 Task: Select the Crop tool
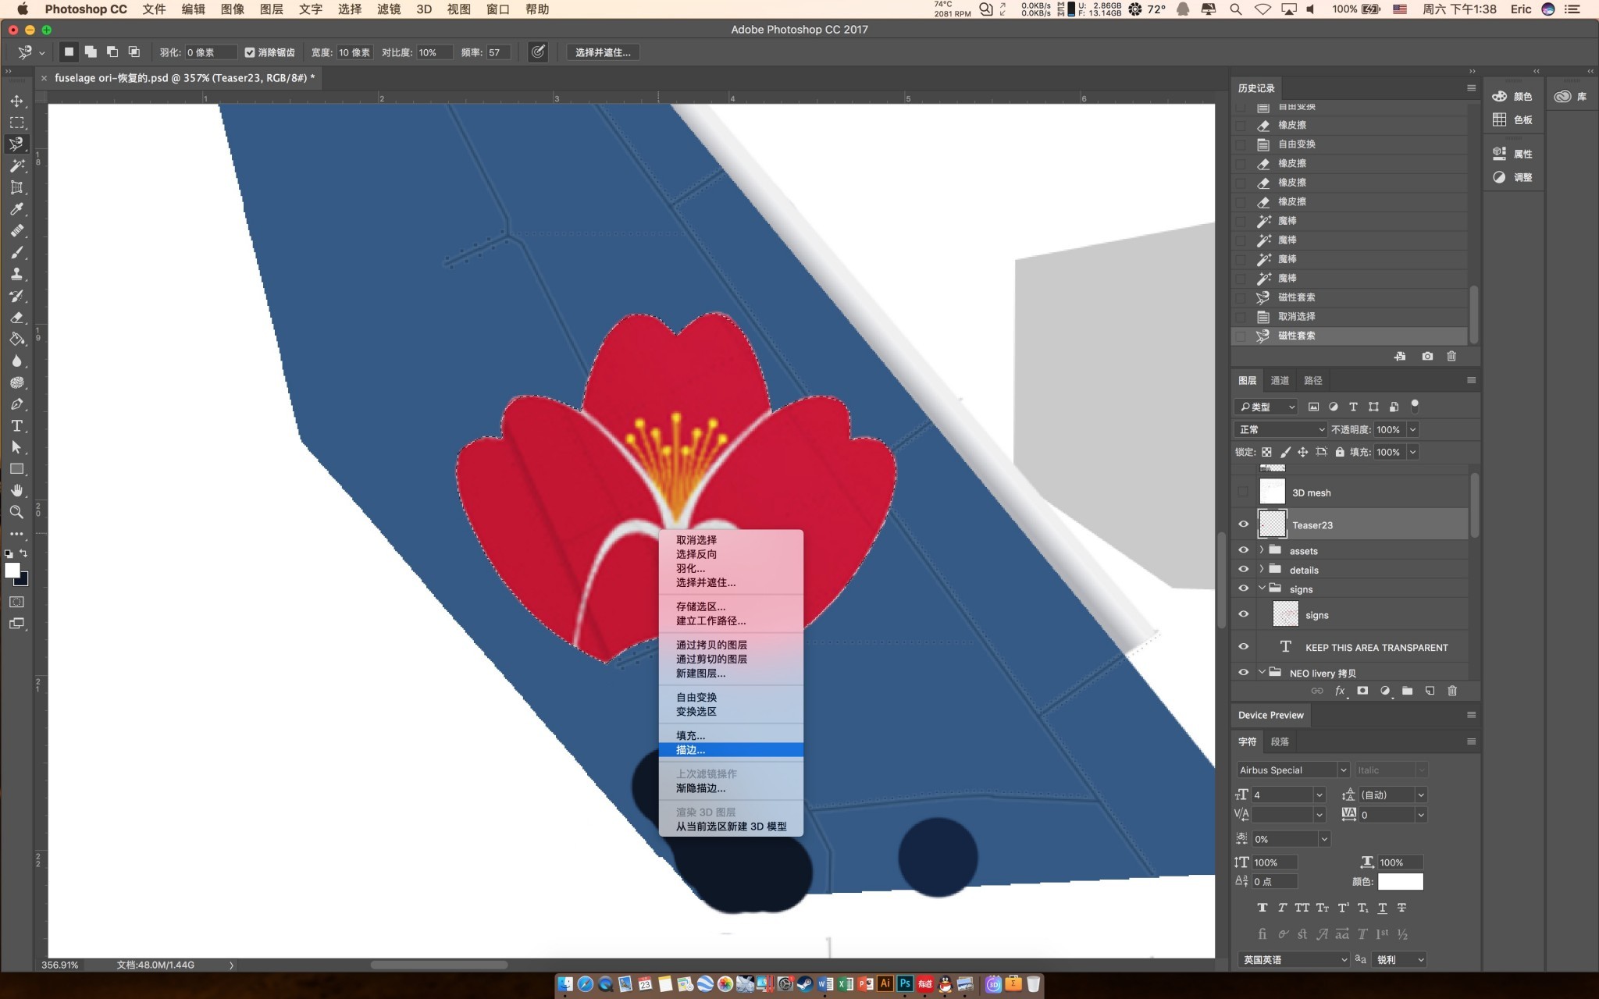pos(16,187)
